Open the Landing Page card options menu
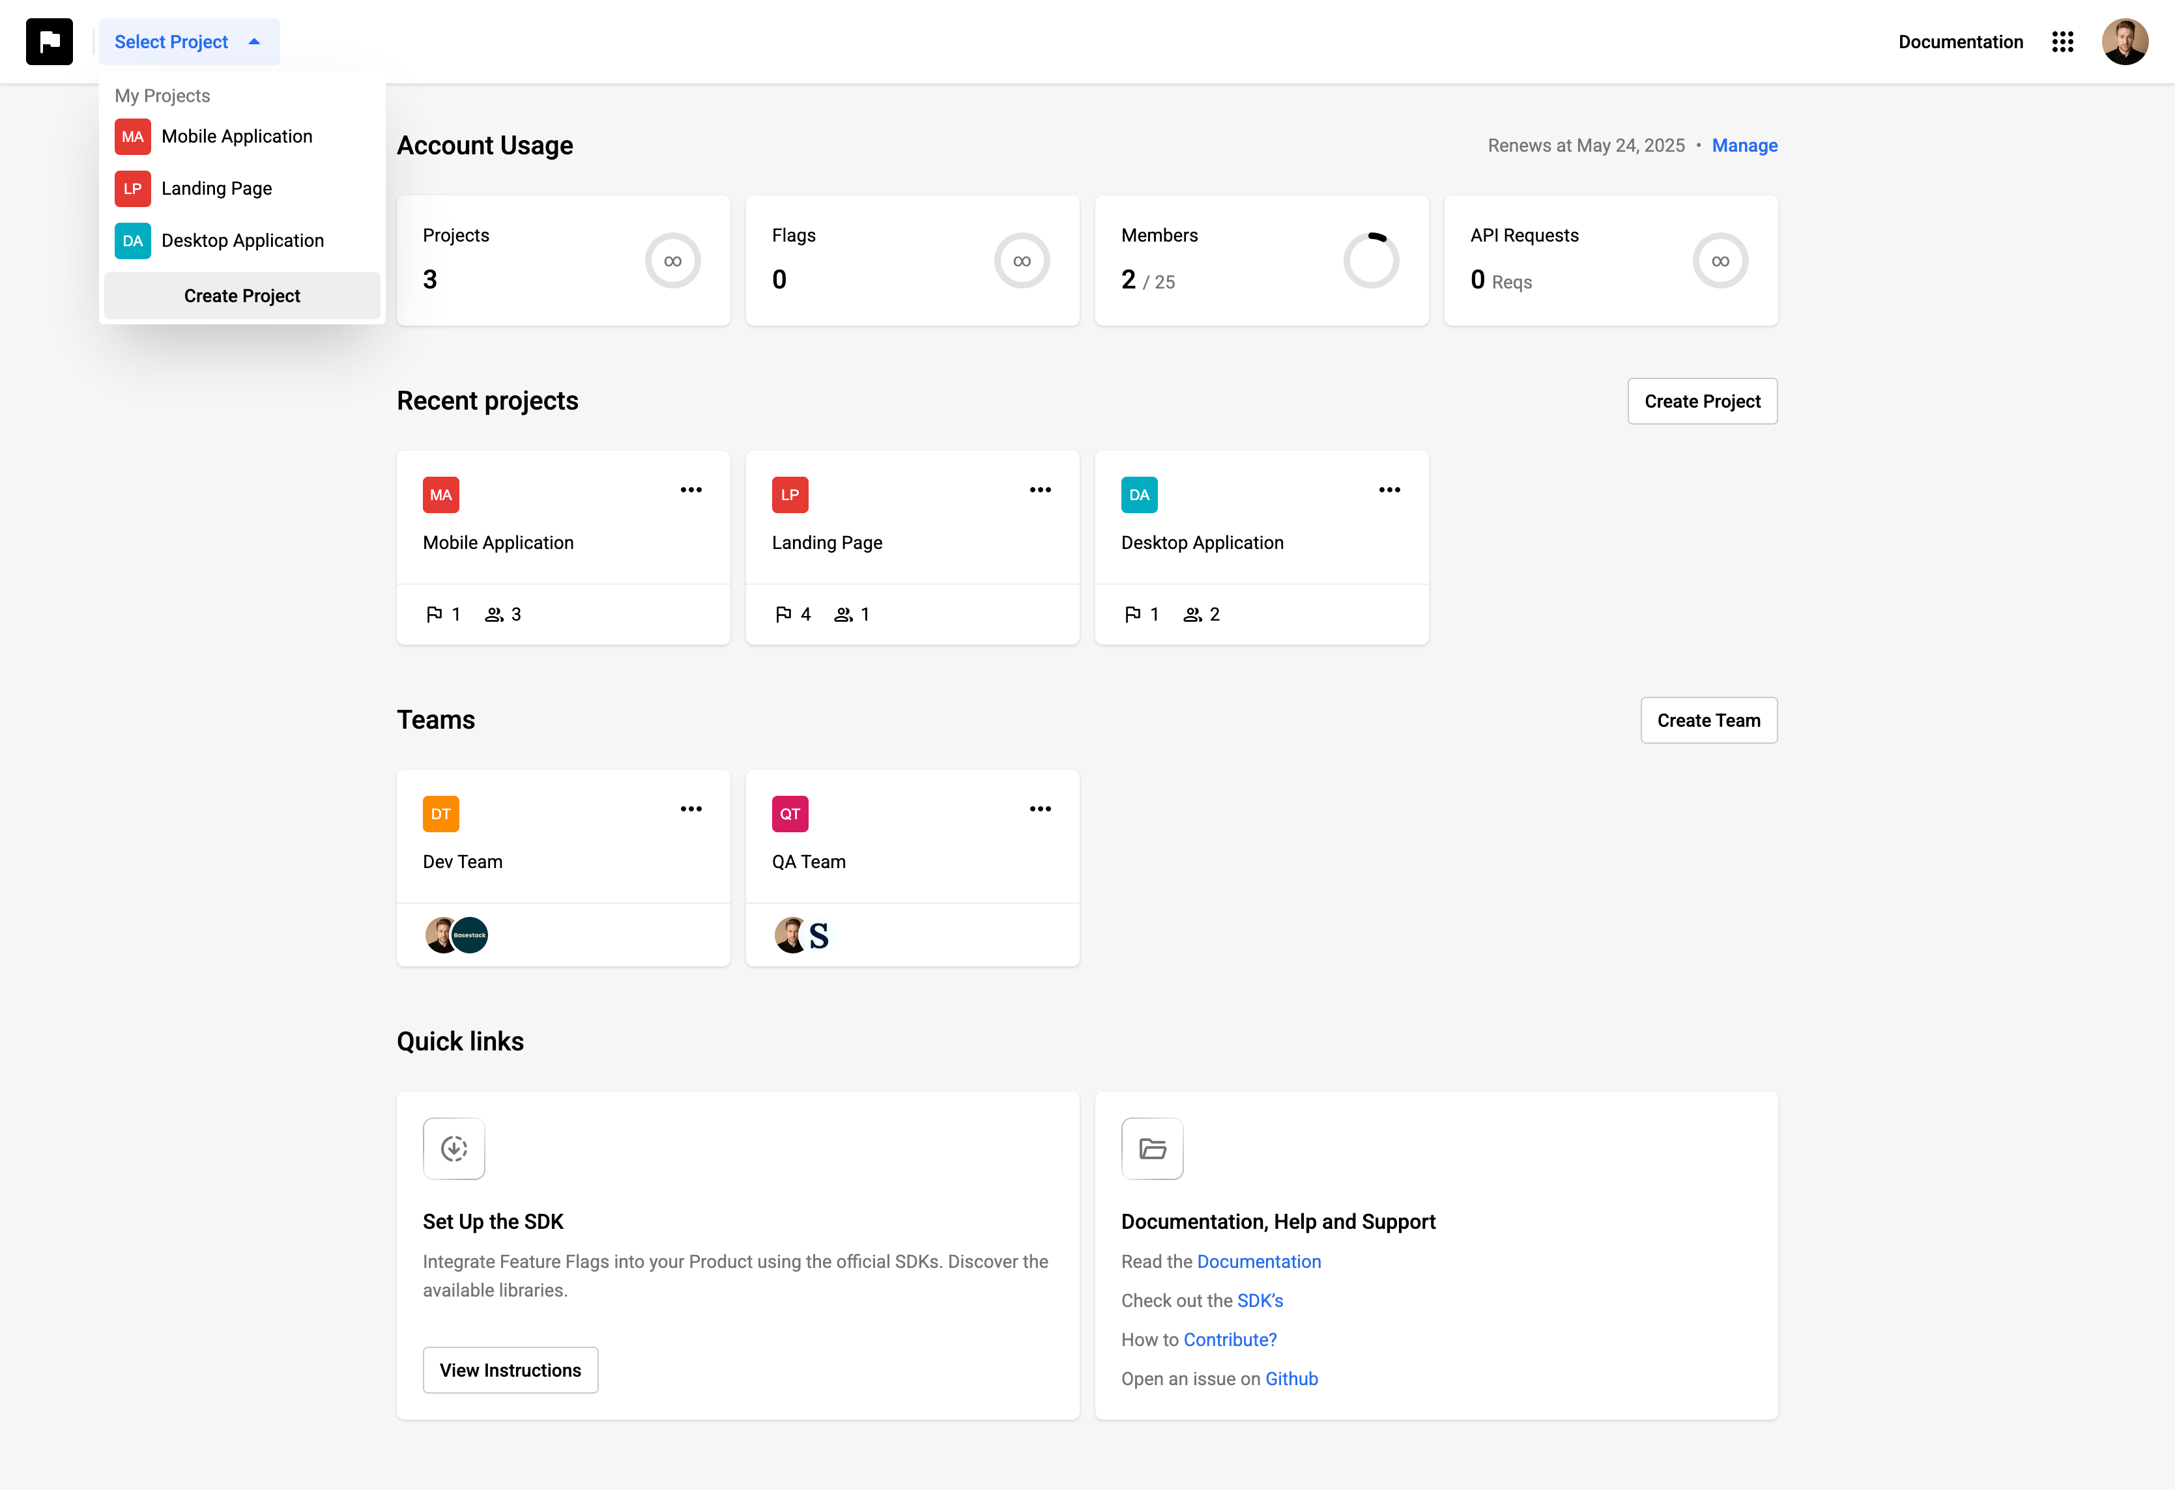The image size is (2175, 1490). click(1040, 489)
